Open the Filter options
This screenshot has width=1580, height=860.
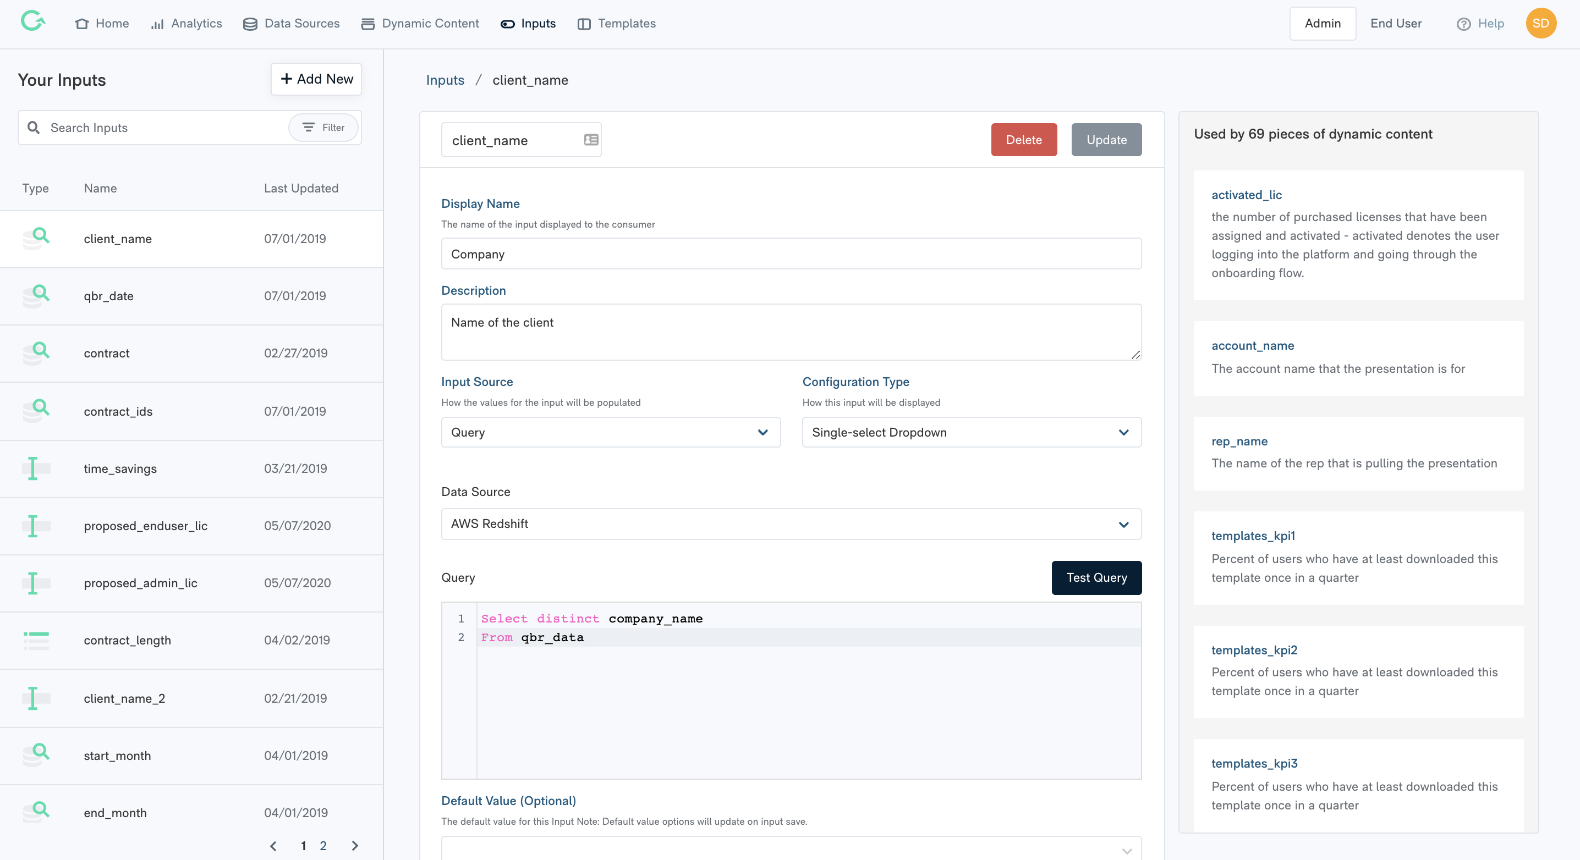[x=323, y=128]
